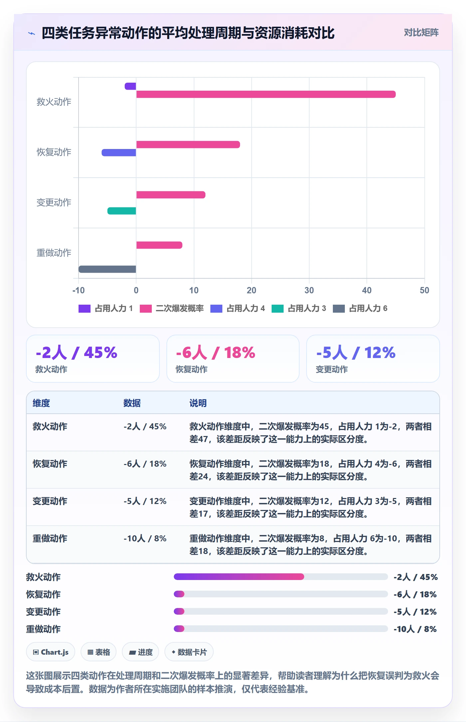Hide the 占用人力 3 legend series
This screenshot has height=722, width=466.
click(299, 309)
